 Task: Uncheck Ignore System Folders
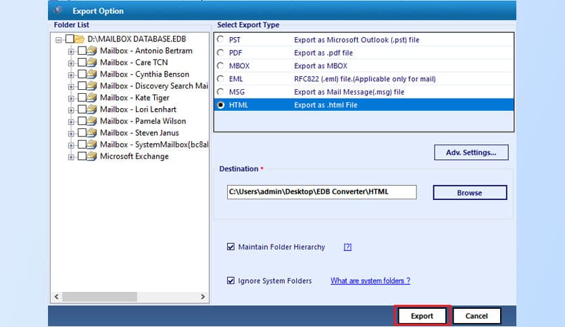(x=230, y=280)
